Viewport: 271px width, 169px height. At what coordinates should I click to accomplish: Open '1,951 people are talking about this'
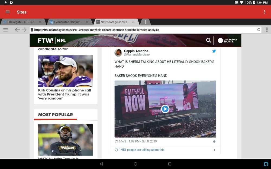[141, 150]
